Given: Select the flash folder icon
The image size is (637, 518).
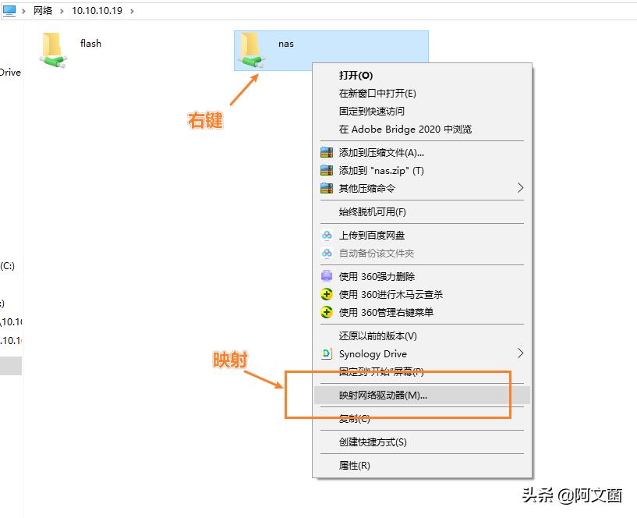Looking at the screenshot, I should point(51,48).
